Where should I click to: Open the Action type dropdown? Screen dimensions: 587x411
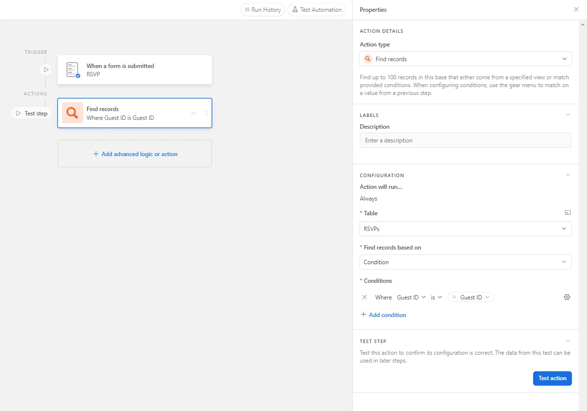[465, 59]
